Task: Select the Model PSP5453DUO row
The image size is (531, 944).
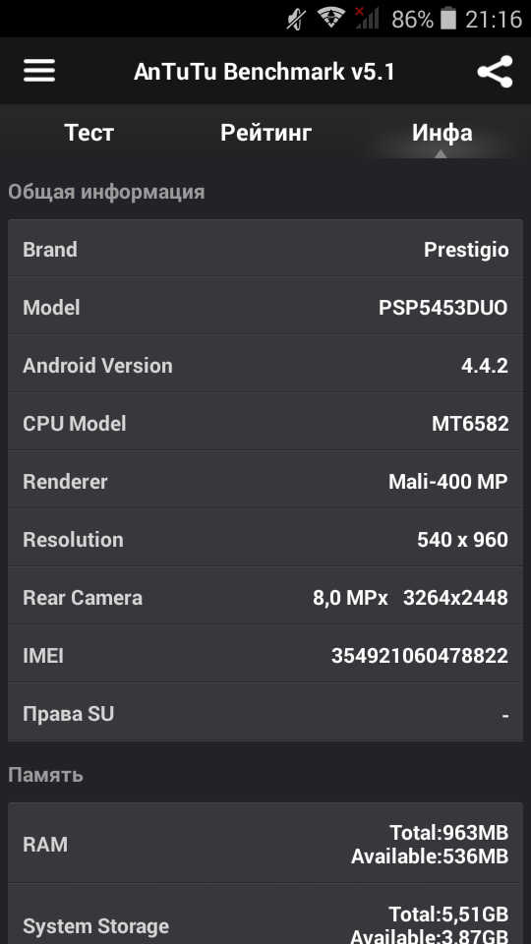Action: click(265, 307)
